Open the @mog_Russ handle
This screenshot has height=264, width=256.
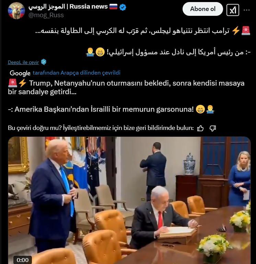coord(46,15)
